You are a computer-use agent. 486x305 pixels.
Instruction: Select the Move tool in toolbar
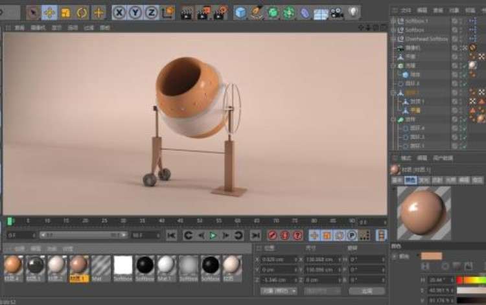pos(50,12)
